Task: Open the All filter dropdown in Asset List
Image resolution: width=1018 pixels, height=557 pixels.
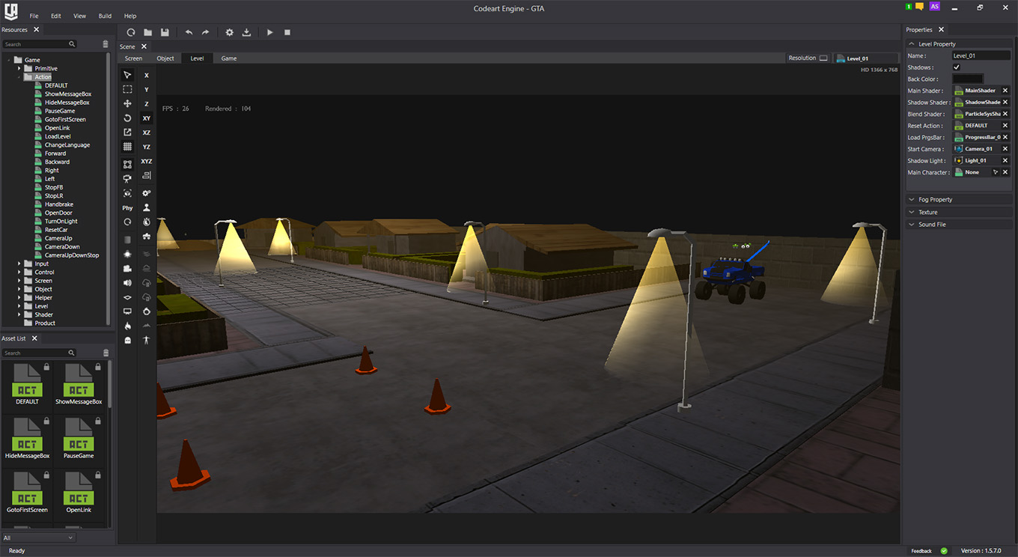Action: point(38,538)
